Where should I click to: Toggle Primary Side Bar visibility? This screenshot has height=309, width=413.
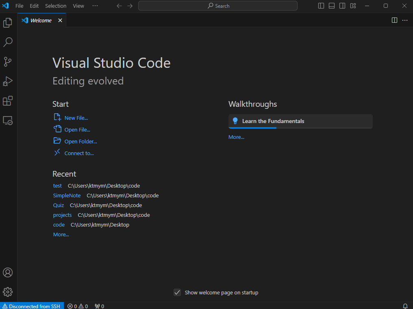[321, 6]
